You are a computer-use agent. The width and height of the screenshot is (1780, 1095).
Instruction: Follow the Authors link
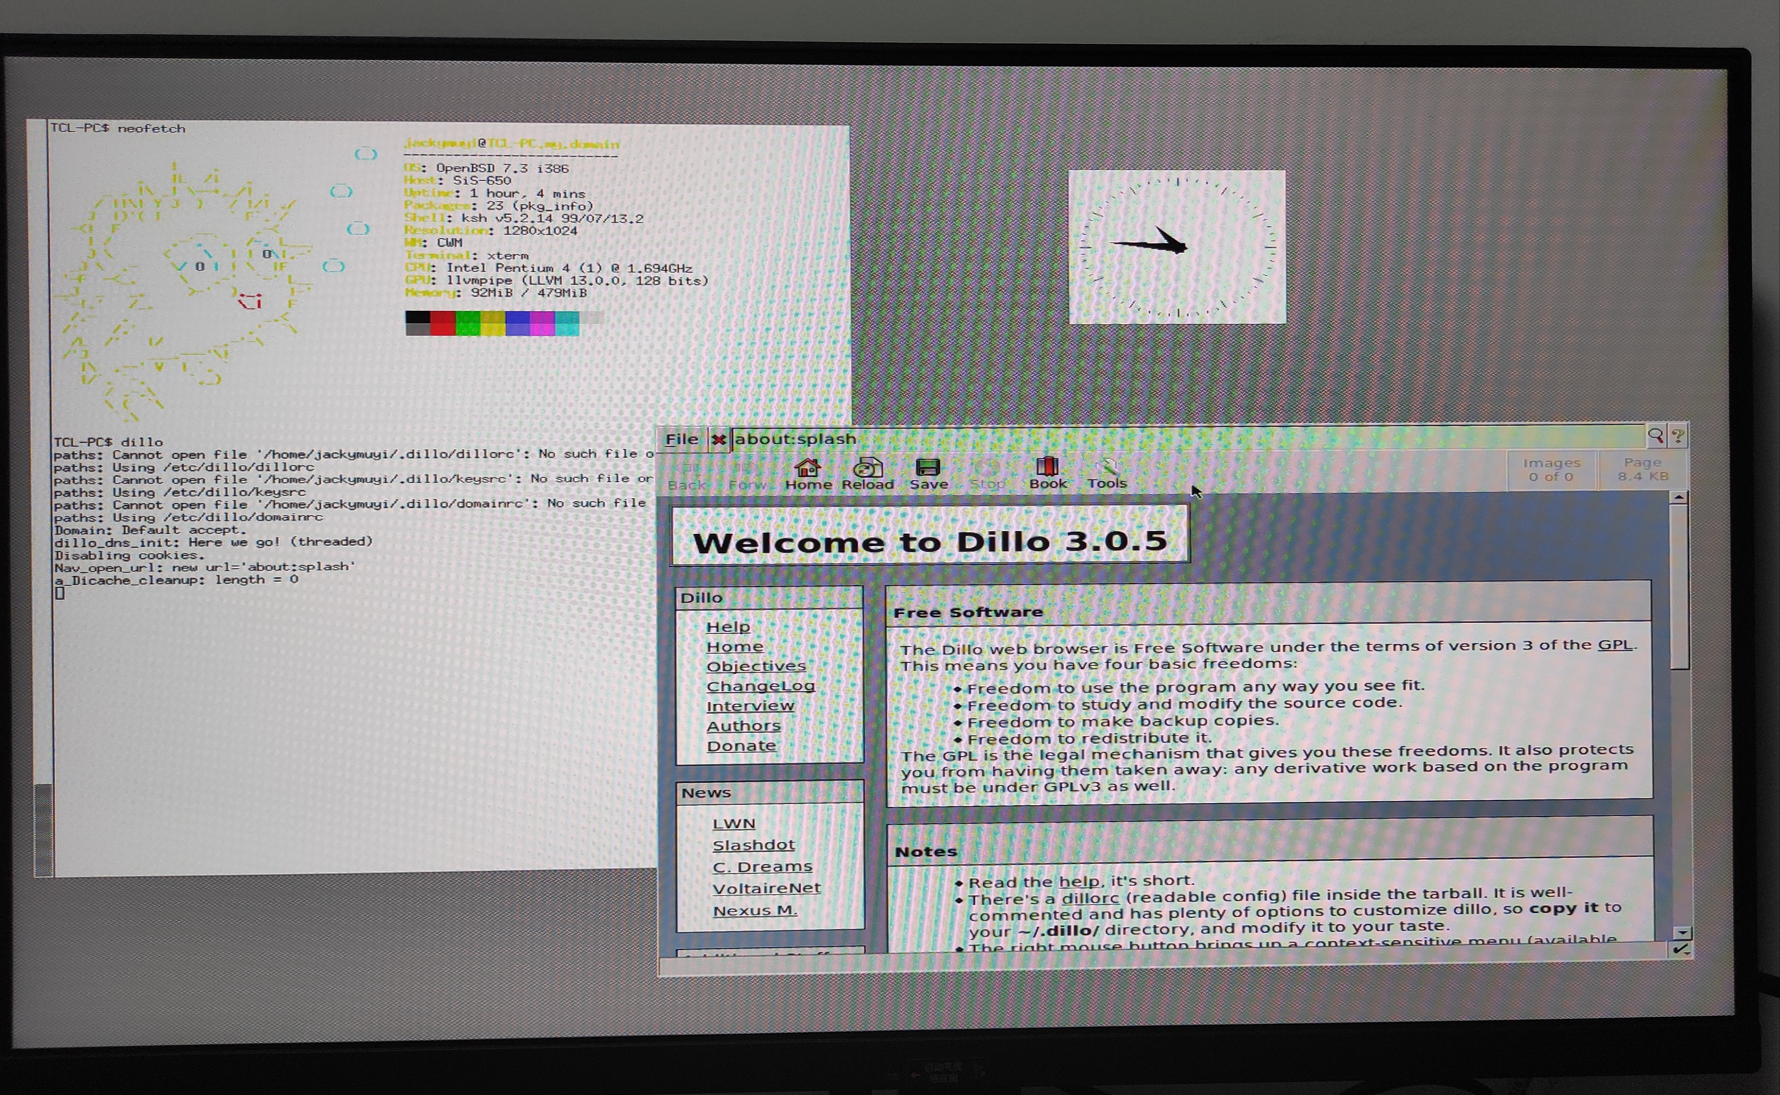(743, 725)
